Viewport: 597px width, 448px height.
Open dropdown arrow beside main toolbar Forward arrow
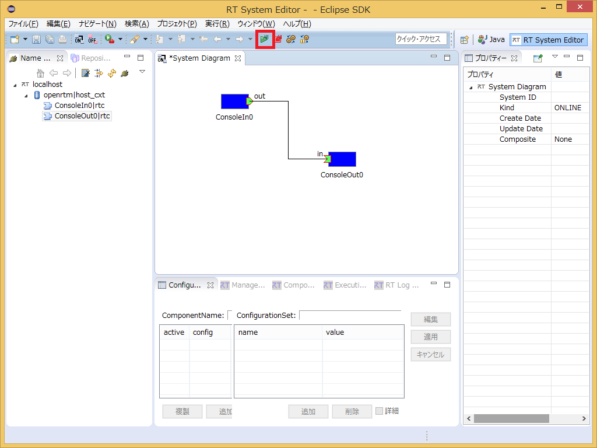250,39
